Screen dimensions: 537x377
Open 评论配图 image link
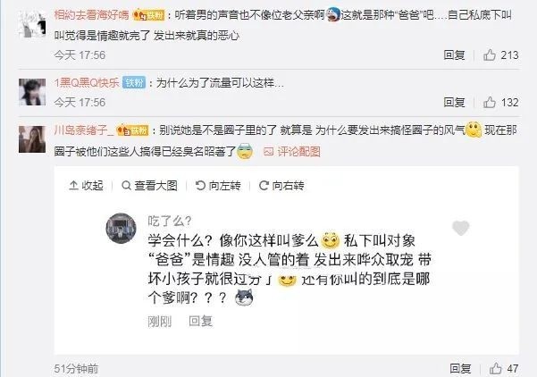pyautogui.click(x=292, y=151)
